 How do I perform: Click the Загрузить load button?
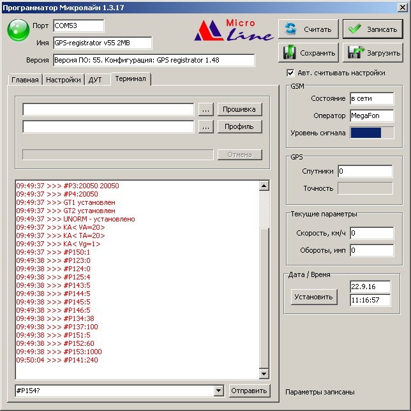373,52
